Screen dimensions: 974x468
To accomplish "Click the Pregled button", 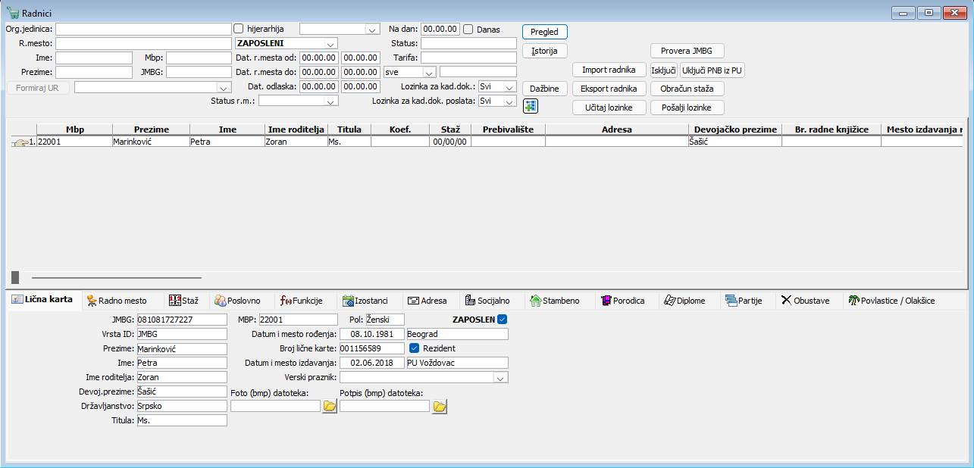I will click(545, 32).
